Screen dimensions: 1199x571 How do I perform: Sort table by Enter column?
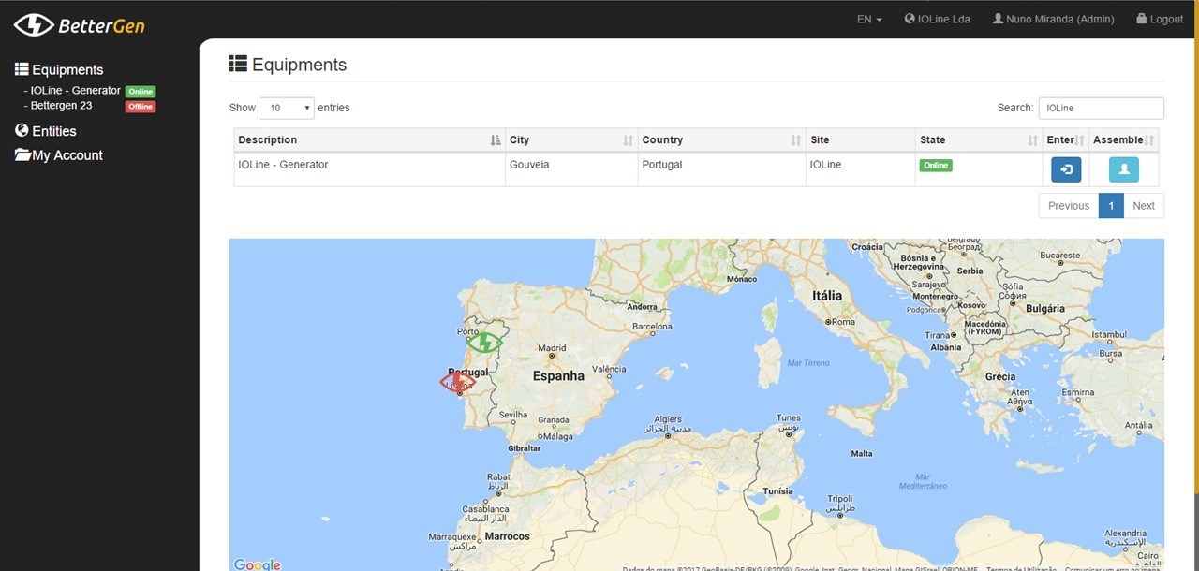1066,140
